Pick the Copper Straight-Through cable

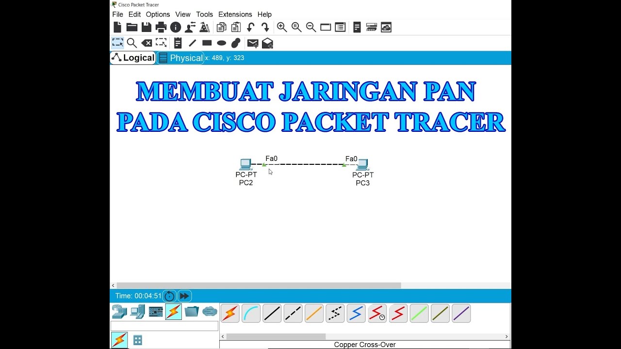point(272,314)
